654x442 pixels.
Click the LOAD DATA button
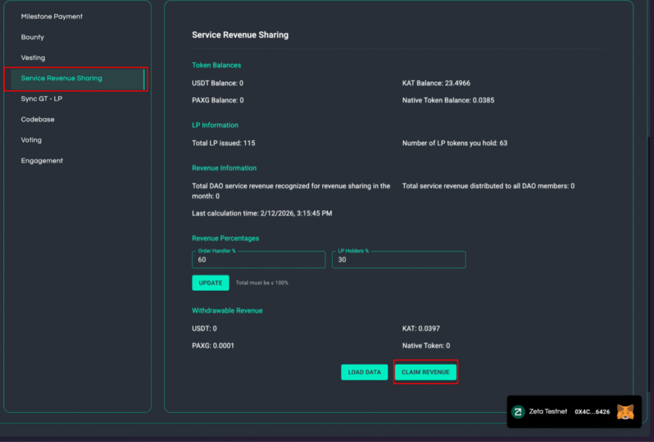click(x=364, y=372)
